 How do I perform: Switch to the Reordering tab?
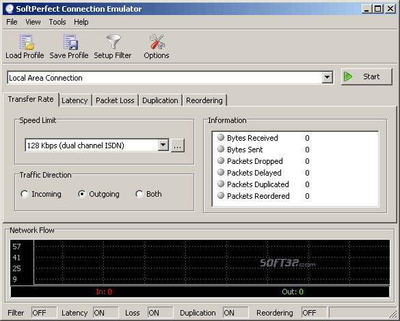click(204, 100)
